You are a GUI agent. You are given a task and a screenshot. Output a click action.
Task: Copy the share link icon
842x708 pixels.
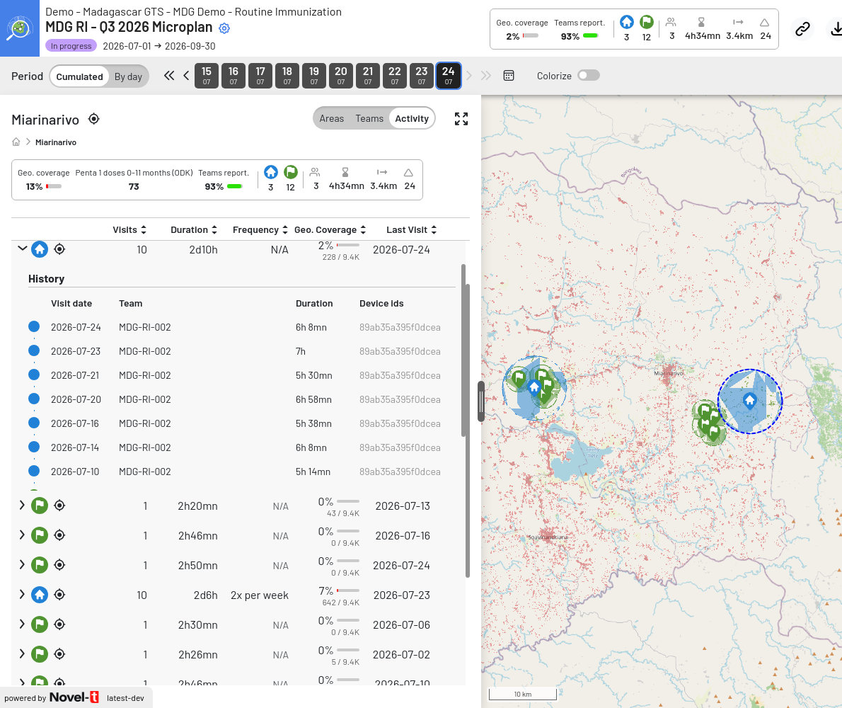802,29
